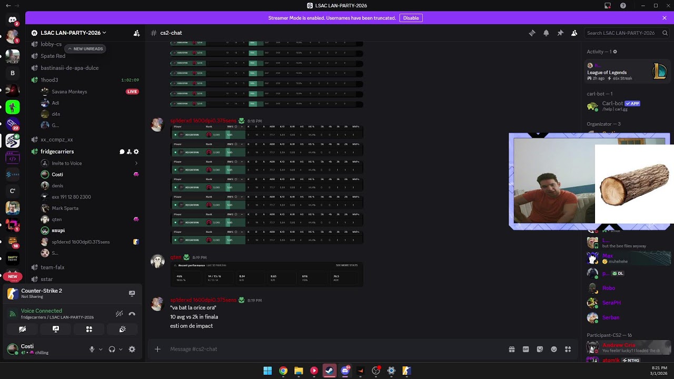Disconnect from voice channel
The height and width of the screenshot is (379, 674).
[x=132, y=314]
